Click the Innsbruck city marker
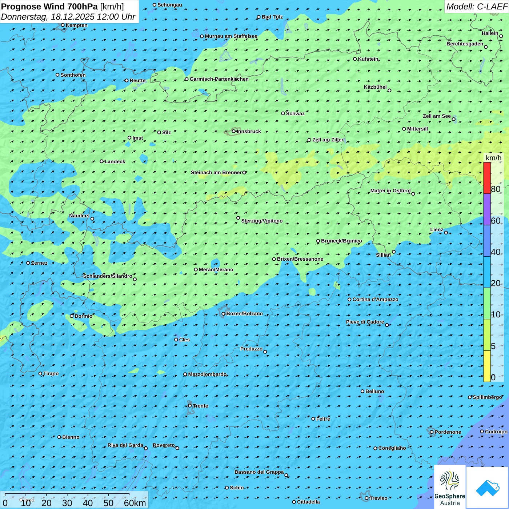Viewport: 509px width, 509px height. (x=234, y=131)
